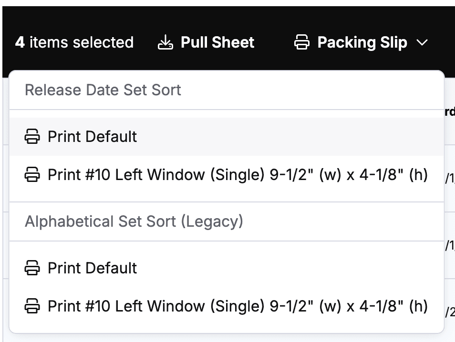The width and height of the screenshot is (455, 342).
Task: Click the 9-1/2" (w) x 4-1/8" (h) size text in Alphabetical section
Action: click(x=349, y=306)
